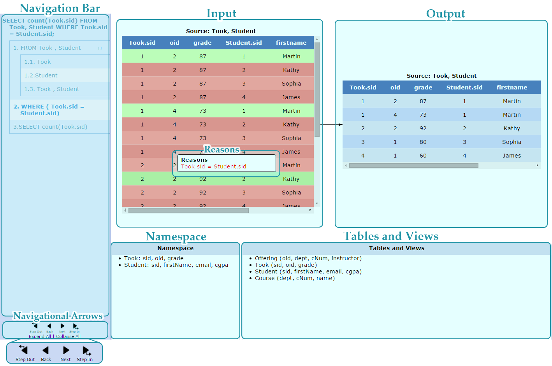The image size is (552, 366).
Task: Click Kathy in green Input row with grade 92
Action: 291,179
